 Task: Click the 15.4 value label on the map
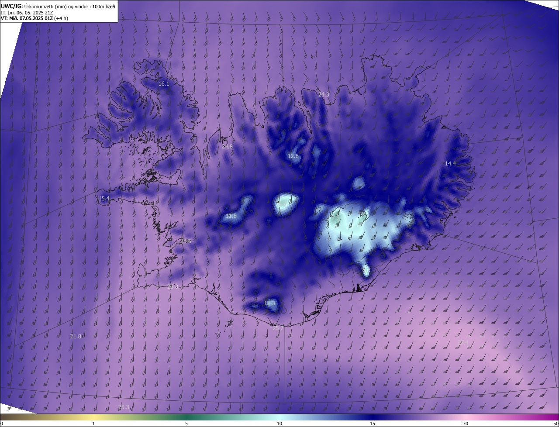[104, 199]
